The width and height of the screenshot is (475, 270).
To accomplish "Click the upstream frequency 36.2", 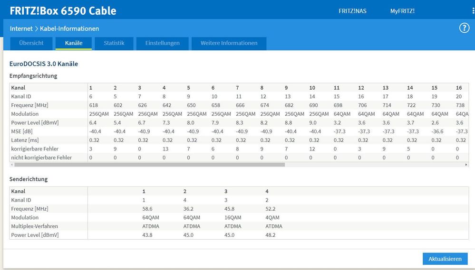I will pos(188,209).
